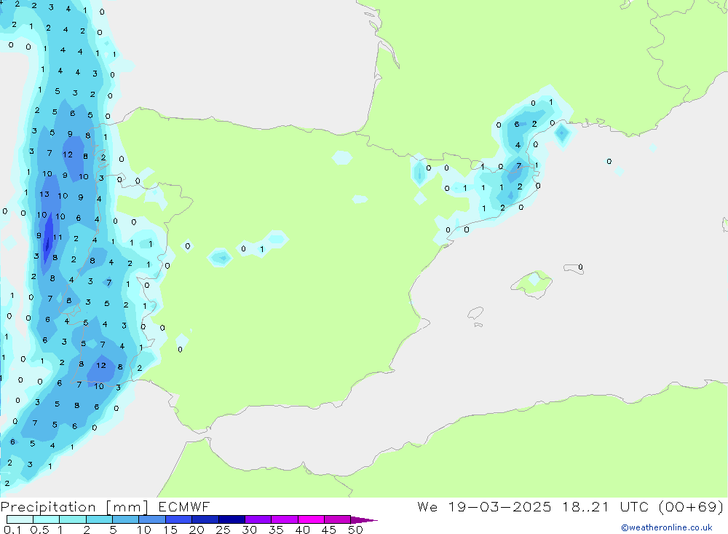Screen dimensions: 728x534
Task: Select the 0.5–1 mm legend color box
Action: click(x=47, y=519)
